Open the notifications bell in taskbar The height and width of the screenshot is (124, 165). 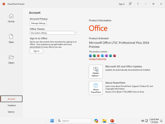click(x=161, y=121)
